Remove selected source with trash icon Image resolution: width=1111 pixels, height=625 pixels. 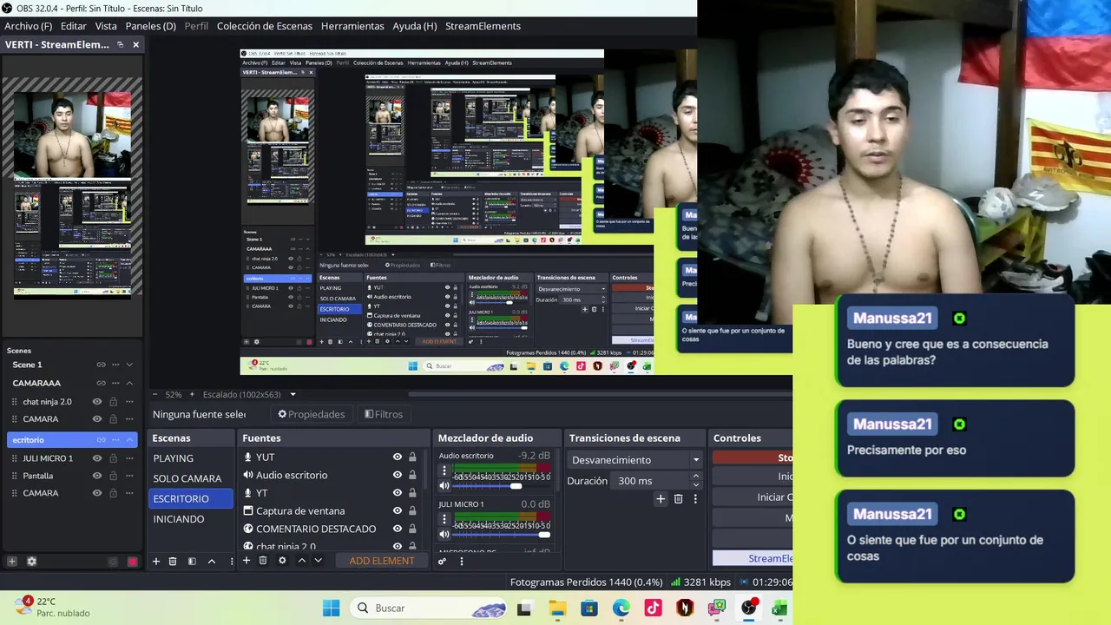pos(263,561)
